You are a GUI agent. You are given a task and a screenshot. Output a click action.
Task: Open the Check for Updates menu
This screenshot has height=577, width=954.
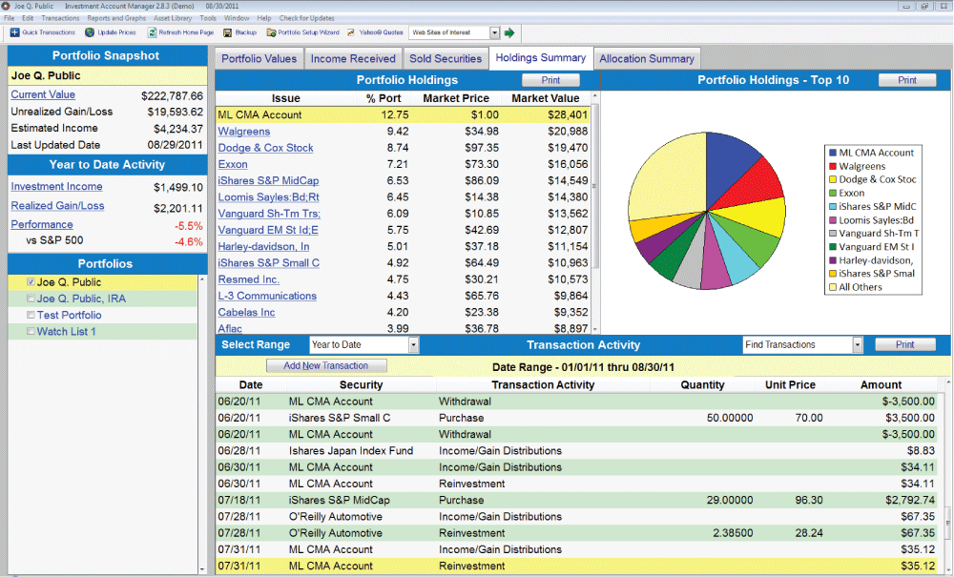tap(306, 18)
